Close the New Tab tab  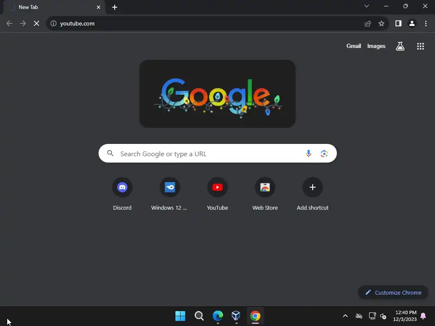pos(99,7)
